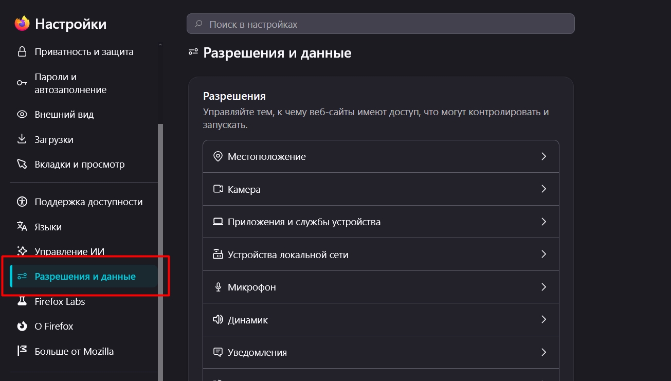Click the Разрешения и данные page heading

click(x=278, y=52)
